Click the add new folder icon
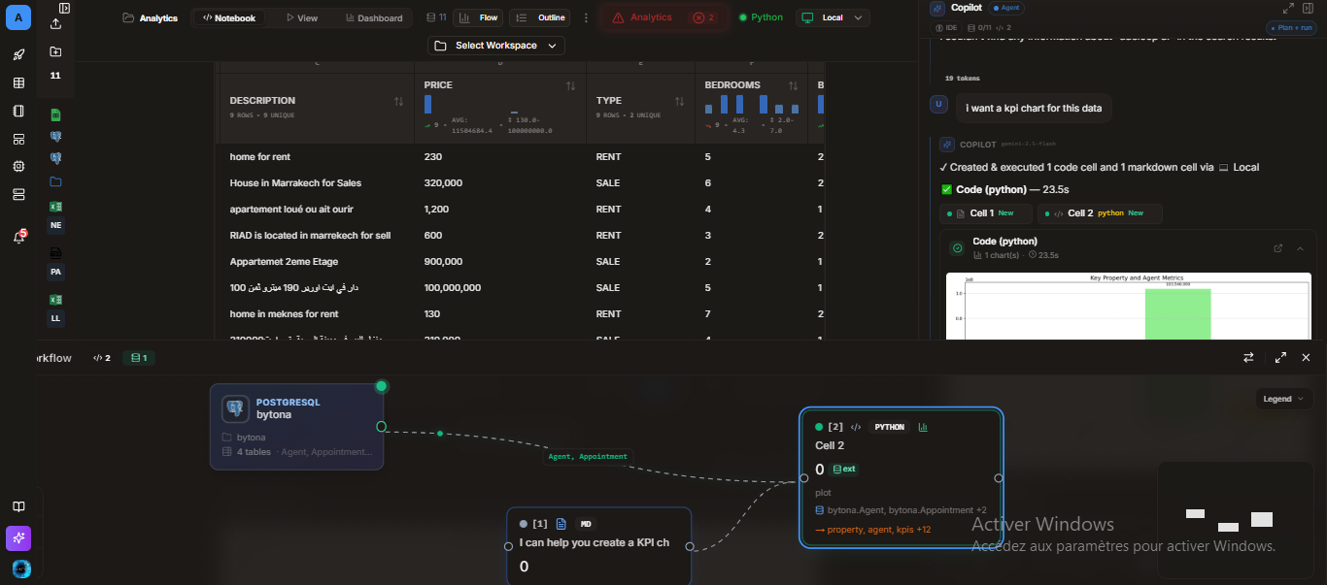The height and width of the screenshot is (585, 1327). (x=55, y=51)
